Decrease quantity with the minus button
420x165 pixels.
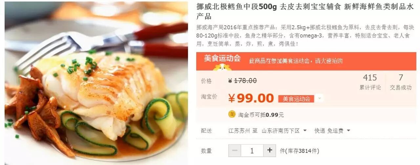[x=235, y=151]
